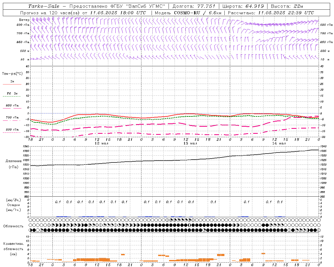
Task: Click the 13 мая date label
Action: pos(190,143)
